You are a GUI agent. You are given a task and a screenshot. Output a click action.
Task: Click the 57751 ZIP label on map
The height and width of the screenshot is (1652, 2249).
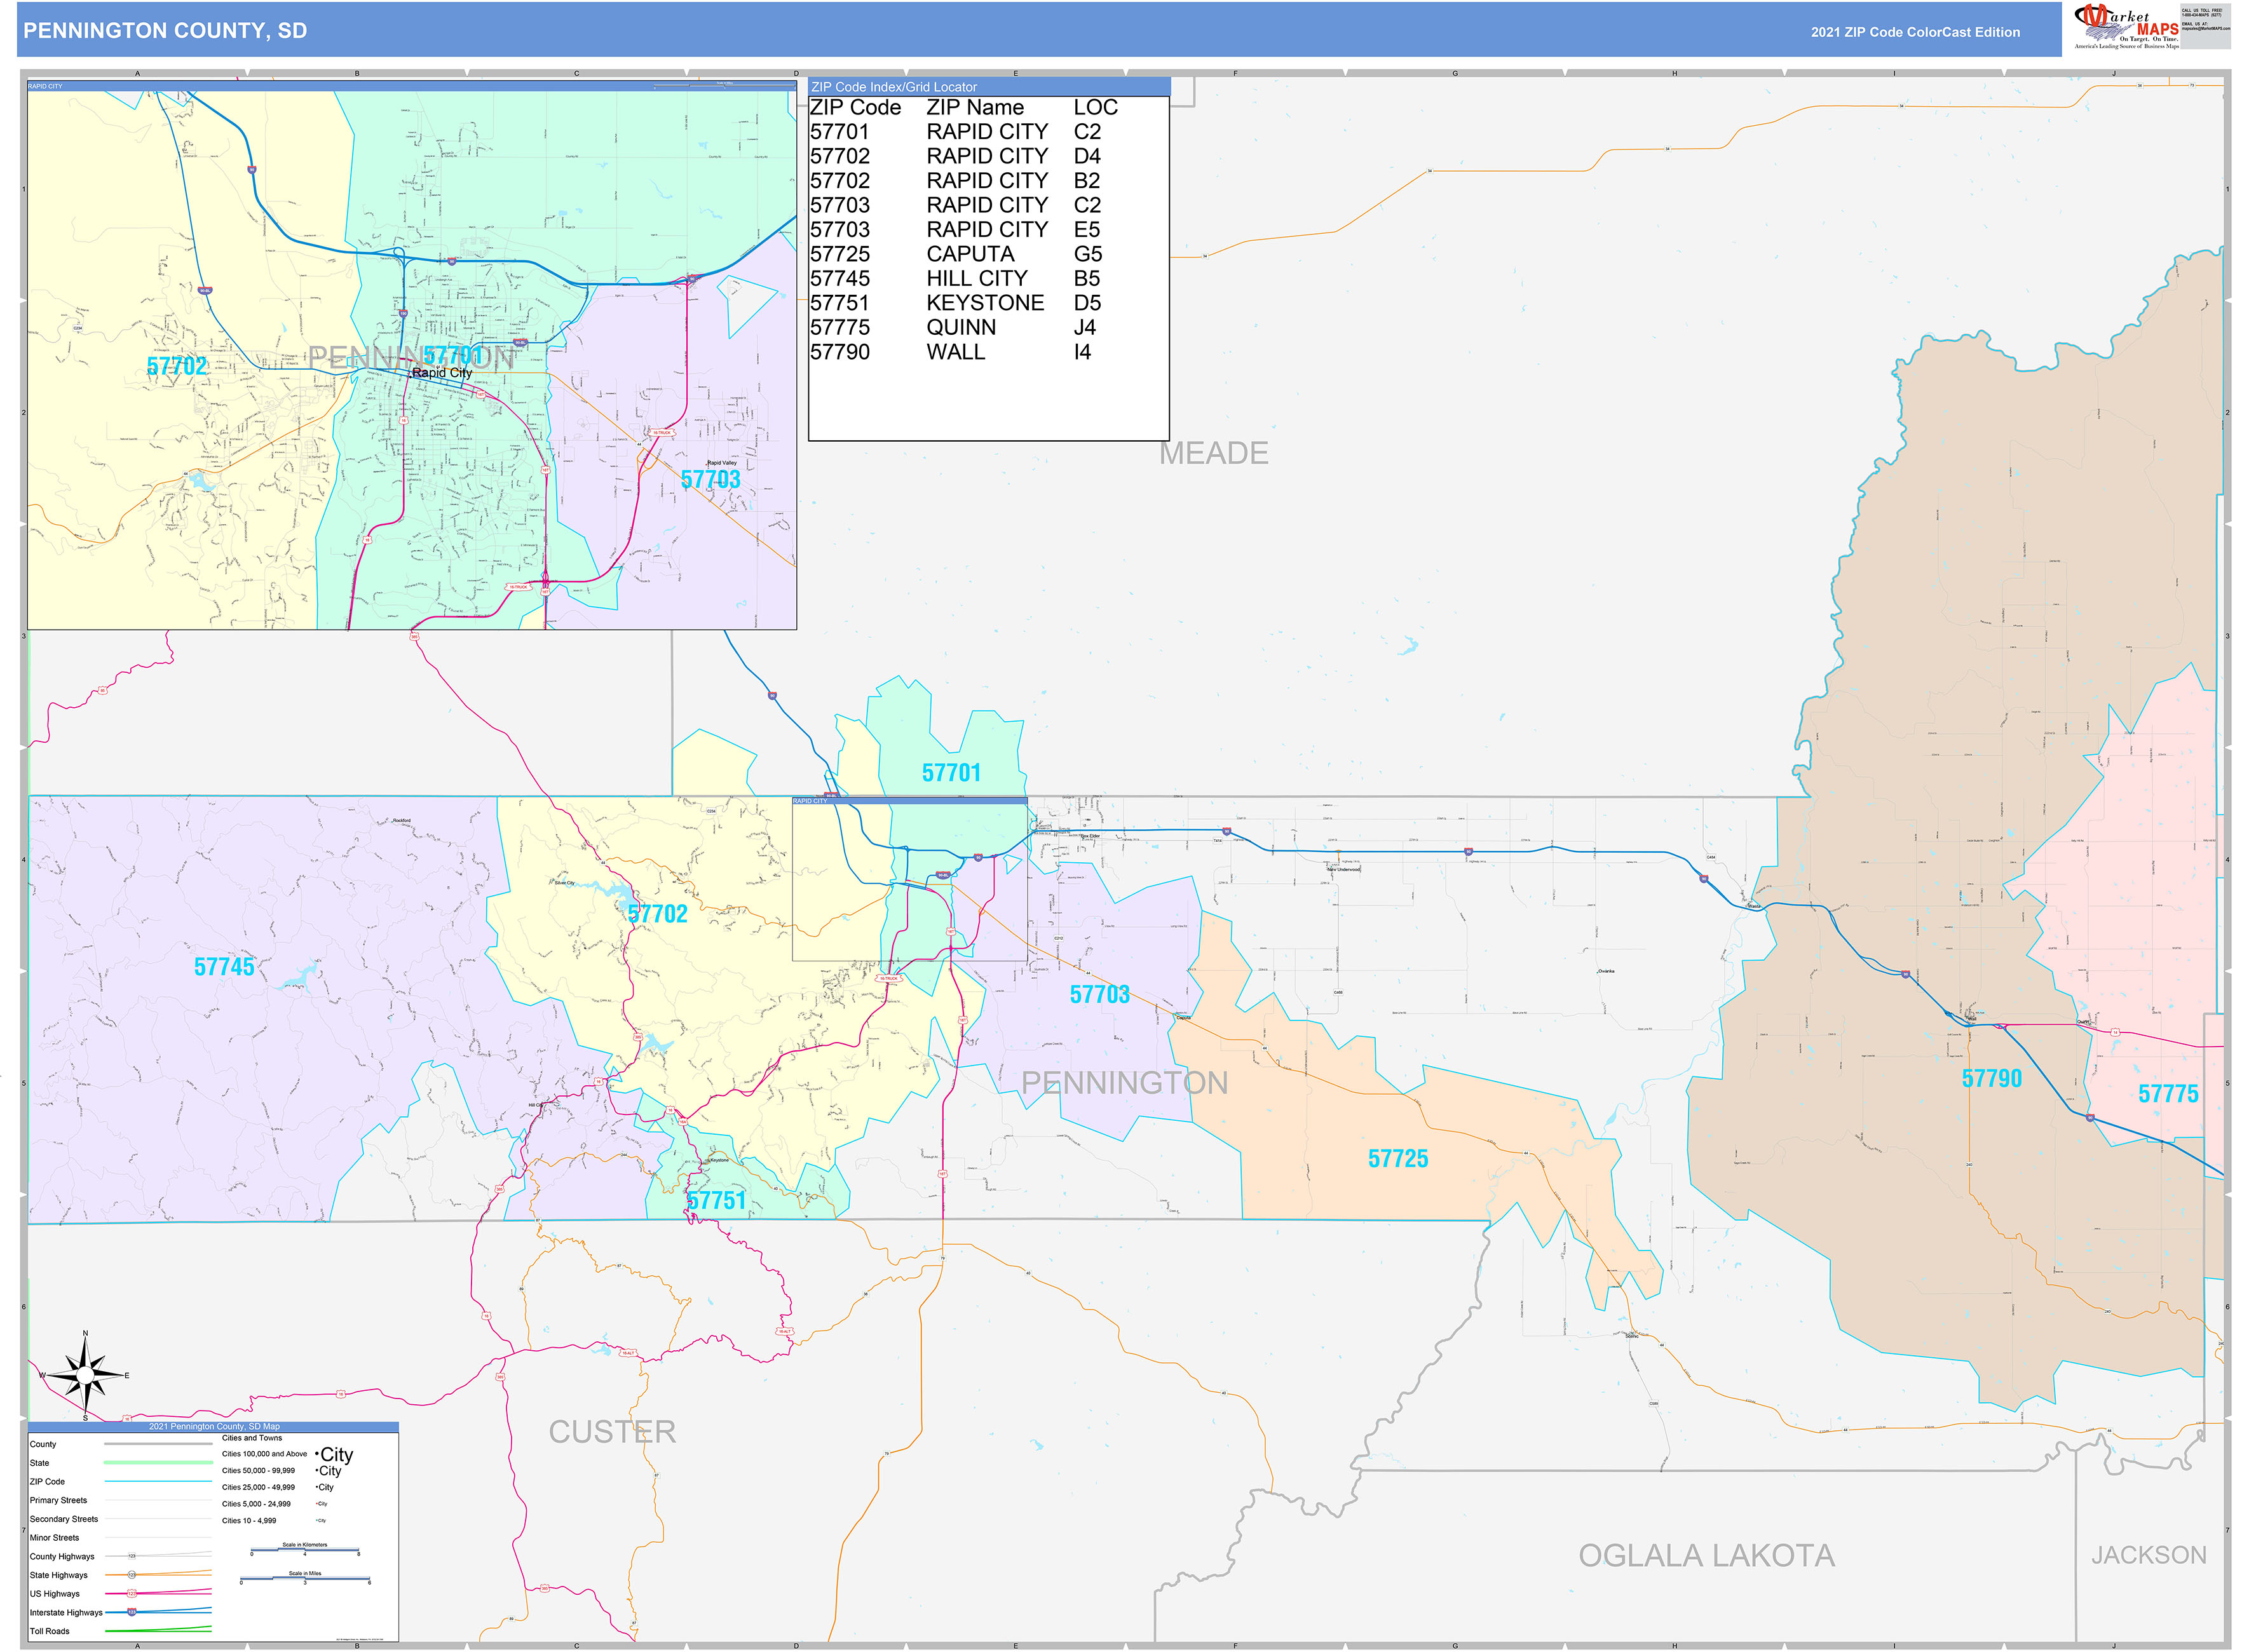click(716, 1201)
